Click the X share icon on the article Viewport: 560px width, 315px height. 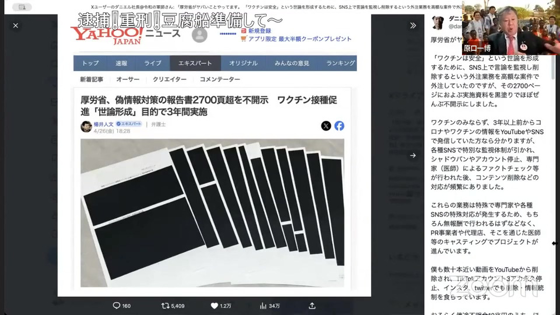[325, 126]
